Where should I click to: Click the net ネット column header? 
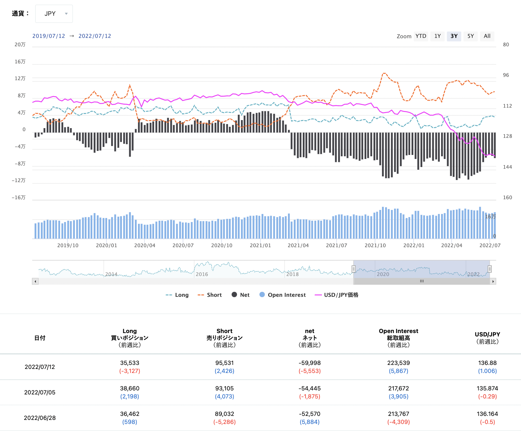click(310, 338)
